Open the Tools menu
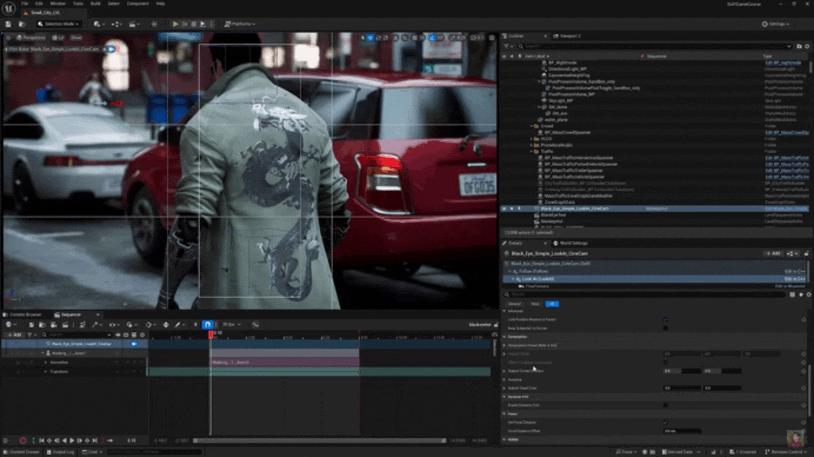 click(x=78, y=3)
